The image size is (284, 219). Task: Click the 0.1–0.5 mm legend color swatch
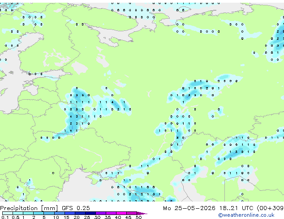coord(8,213)
